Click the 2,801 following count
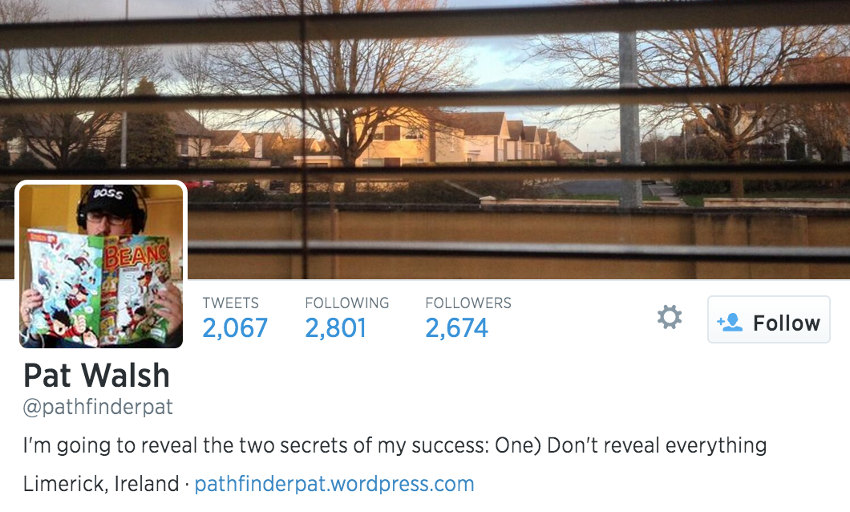 click(x=335, y=328)
